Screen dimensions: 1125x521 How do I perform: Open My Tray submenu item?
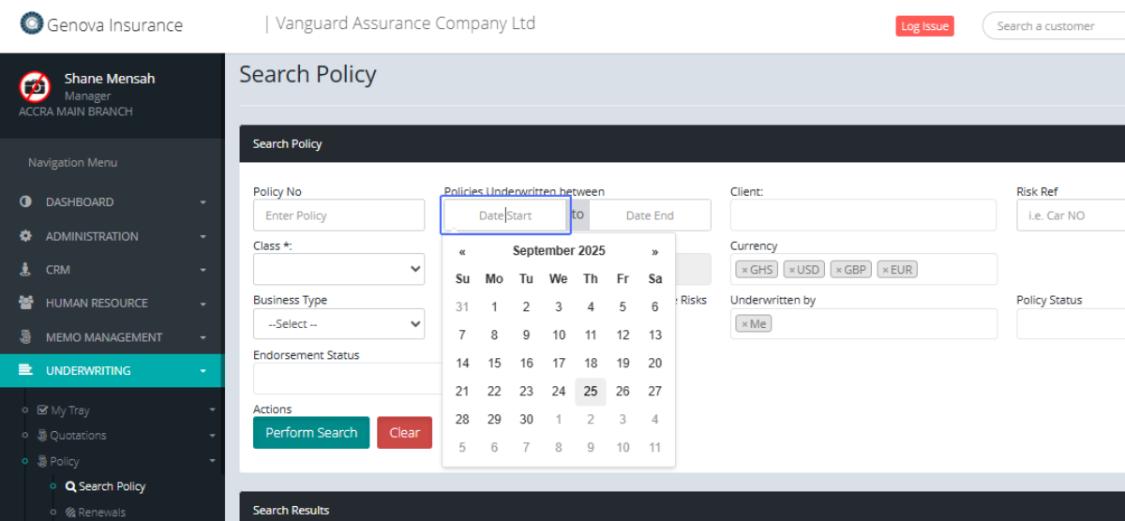(69, 410)
